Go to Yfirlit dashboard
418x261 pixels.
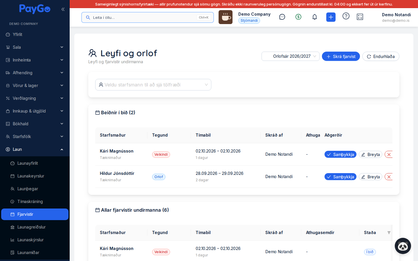coord(35,35)
